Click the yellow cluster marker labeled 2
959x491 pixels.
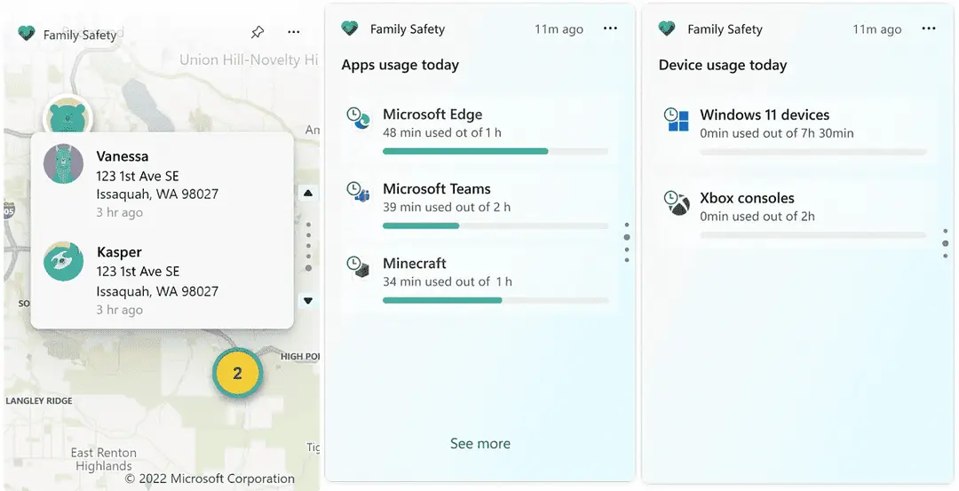[x=237, y=373]
